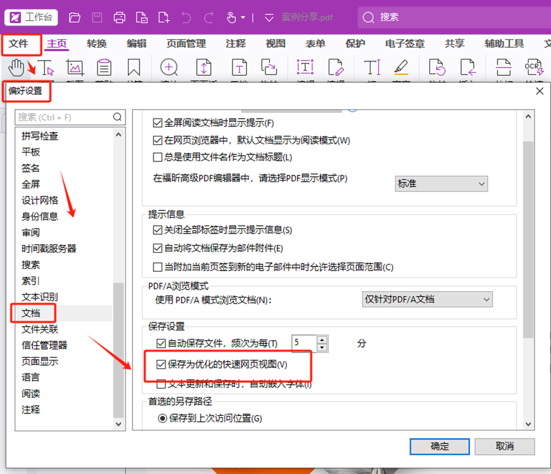Click the bookmark icon in ribbon
This screenshot has width=551, height=474.
(x=134, y=67)
